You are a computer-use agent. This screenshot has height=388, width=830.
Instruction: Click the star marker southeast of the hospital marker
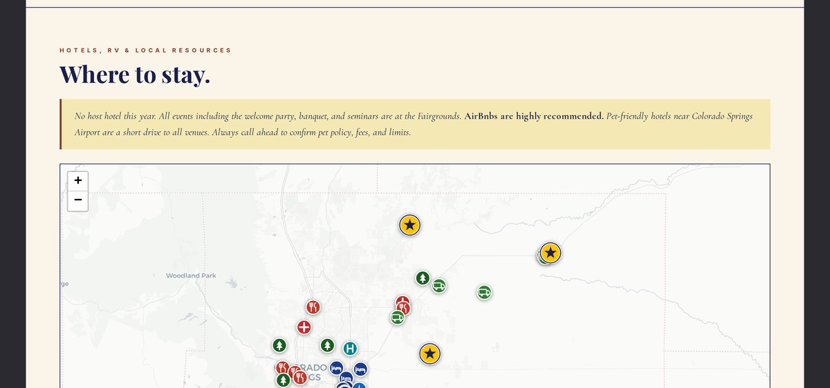pos(430,354)
